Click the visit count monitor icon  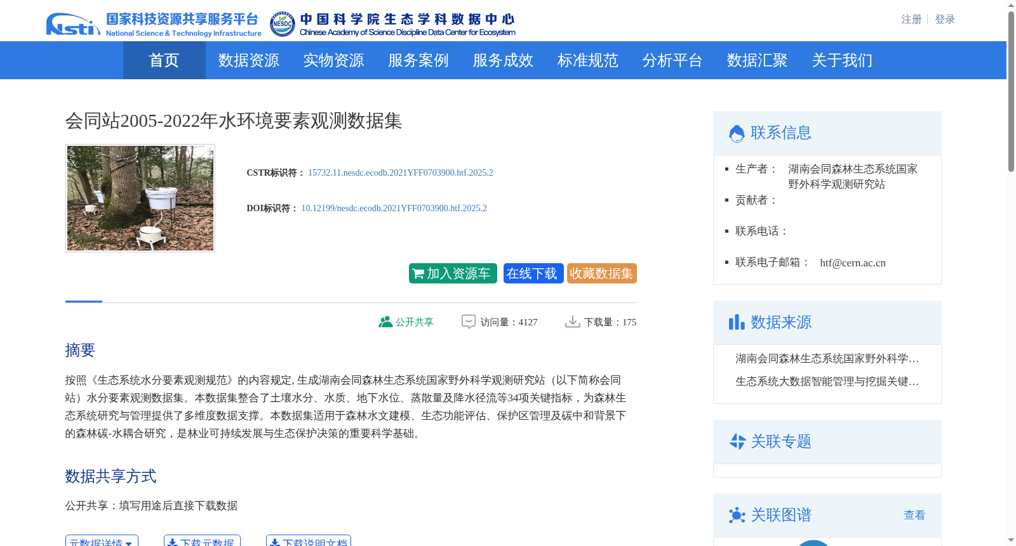(x=469, y=322)
